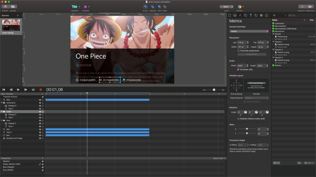
Task: Collapse Pasted-2 resource group
Action: [273, 49]
